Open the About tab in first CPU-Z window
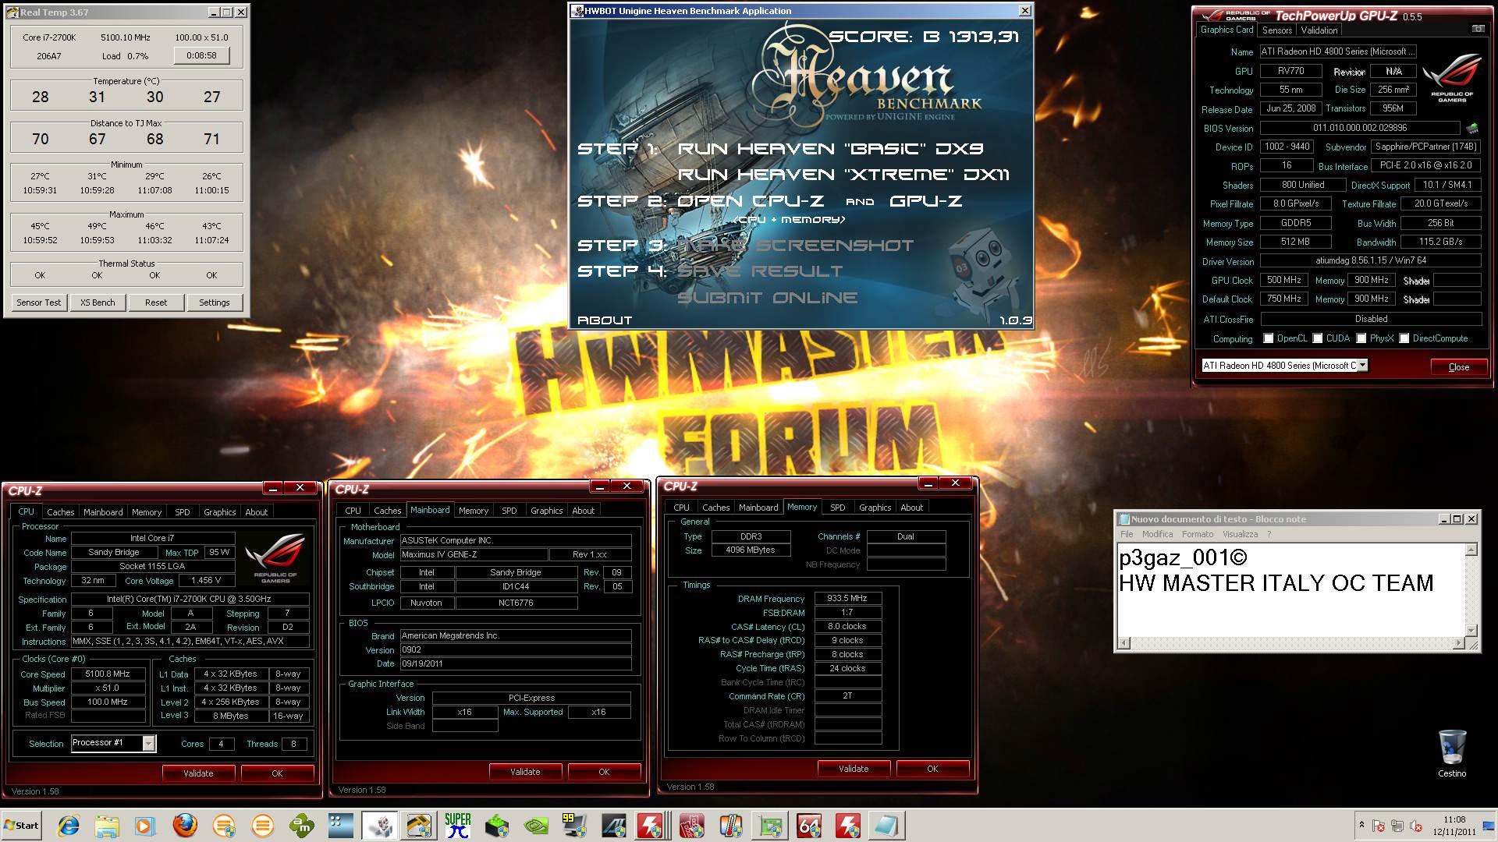 (257, 512)
